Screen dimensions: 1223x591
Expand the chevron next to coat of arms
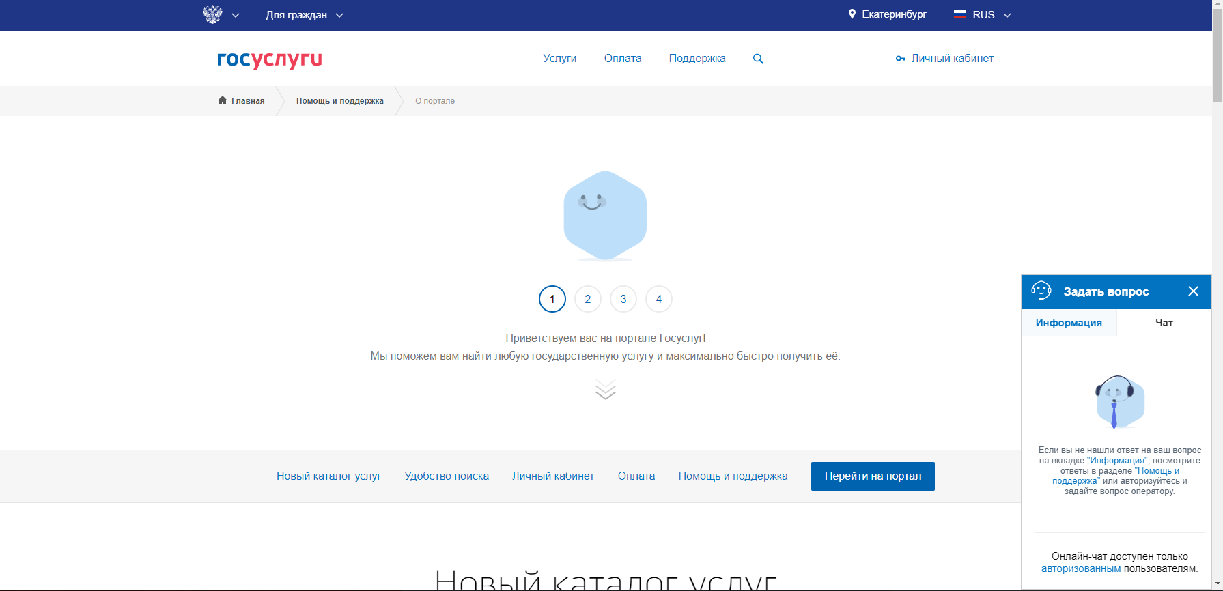pyautogui.click(x=236, y=15)
